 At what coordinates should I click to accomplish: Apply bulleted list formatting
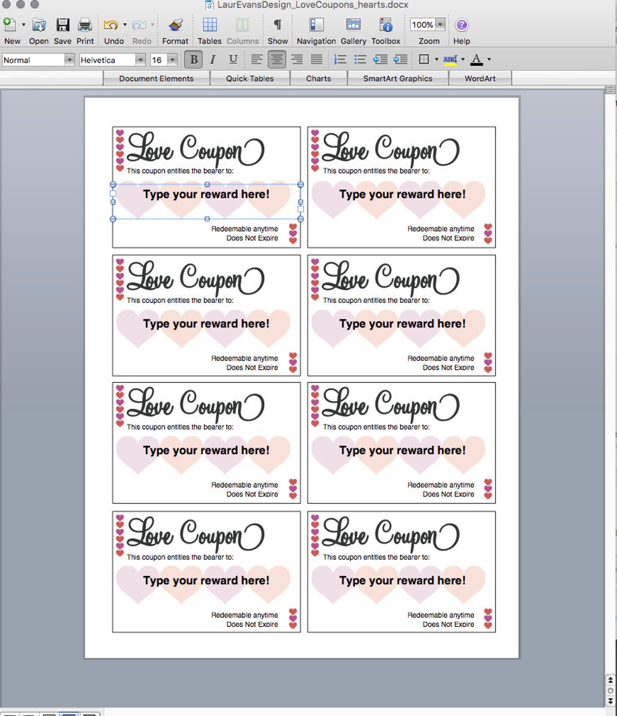[x=360, y=60]
